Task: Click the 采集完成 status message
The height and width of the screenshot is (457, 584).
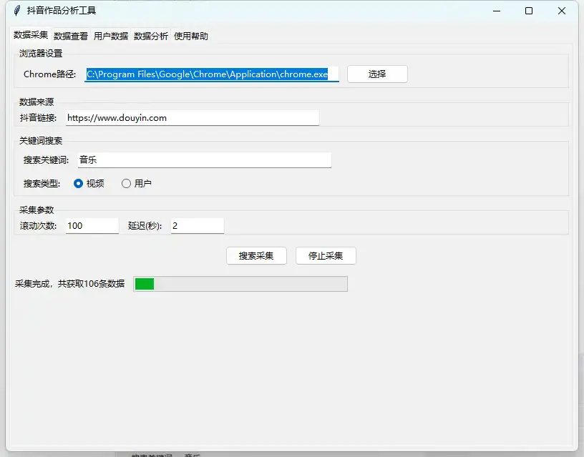Action: coord(69,284)
